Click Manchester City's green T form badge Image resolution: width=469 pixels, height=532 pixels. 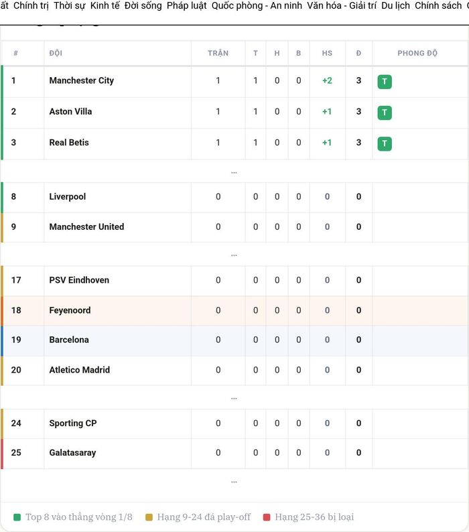(x=385, y=82)
